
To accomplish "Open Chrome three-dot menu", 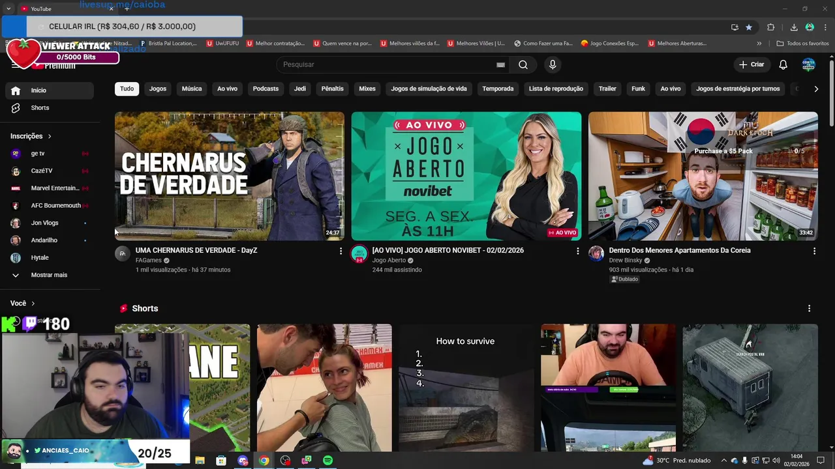I will (x=825, y=27).
